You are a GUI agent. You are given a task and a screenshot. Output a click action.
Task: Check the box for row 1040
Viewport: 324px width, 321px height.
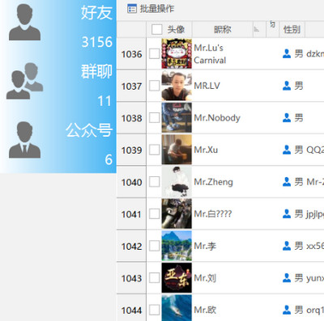coord(154,182)
